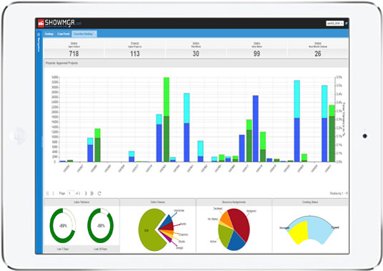Click the Signed gauge label
Screen dimensions: 383x271
point(335,227)
